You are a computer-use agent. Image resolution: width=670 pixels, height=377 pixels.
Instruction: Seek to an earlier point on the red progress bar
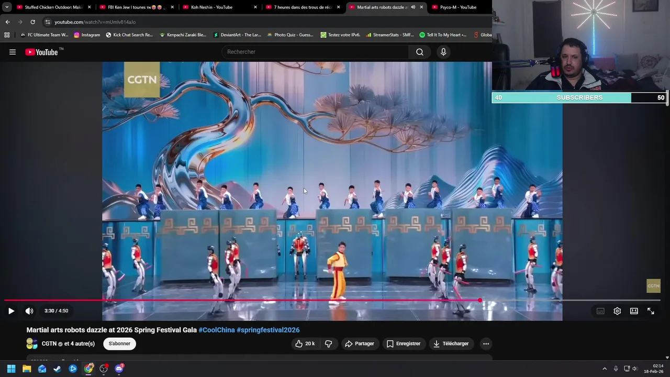[241, 301]
